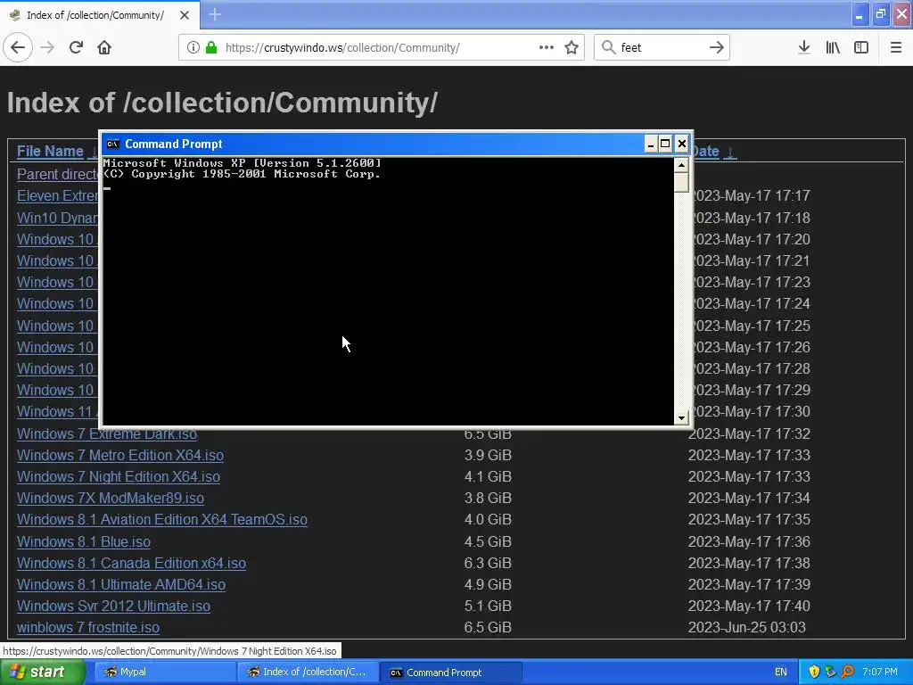Click date 2023-May-17 17:17
Image resolution: width=913 pixels, height=685 pixels.
click(751, 195)
